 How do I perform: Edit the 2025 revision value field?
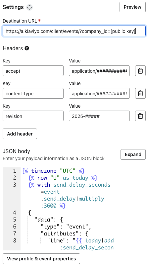(99, 116)
